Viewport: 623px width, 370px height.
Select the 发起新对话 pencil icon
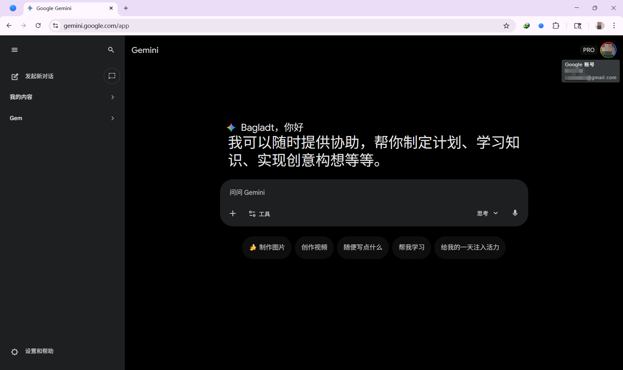[15, 77]
